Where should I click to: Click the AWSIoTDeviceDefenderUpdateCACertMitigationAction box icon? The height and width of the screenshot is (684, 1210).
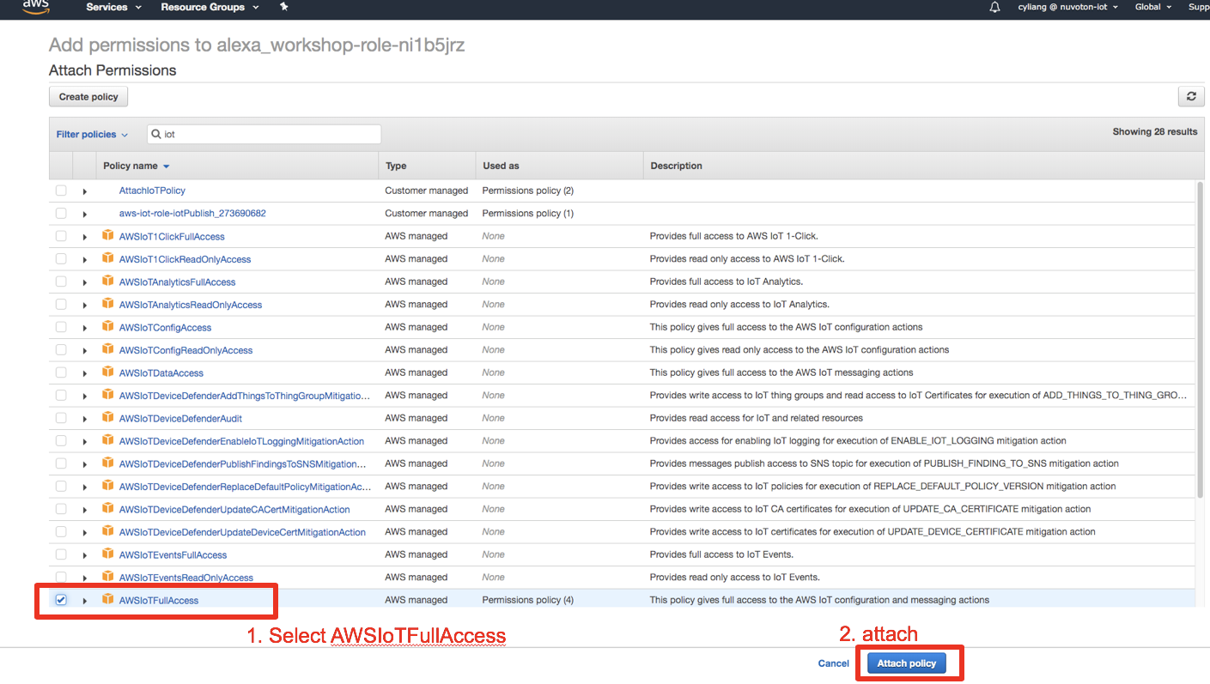108,508
